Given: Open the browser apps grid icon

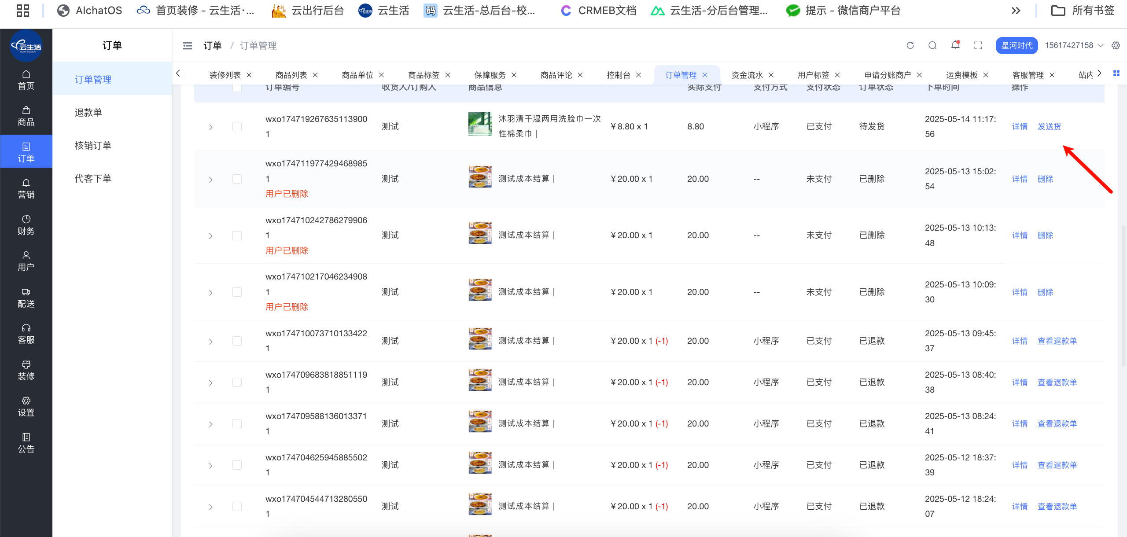Looking at the screenshot, I should (23, 11).
